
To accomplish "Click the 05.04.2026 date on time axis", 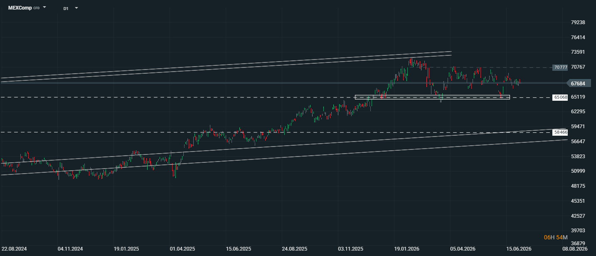I will pos(463,249).
